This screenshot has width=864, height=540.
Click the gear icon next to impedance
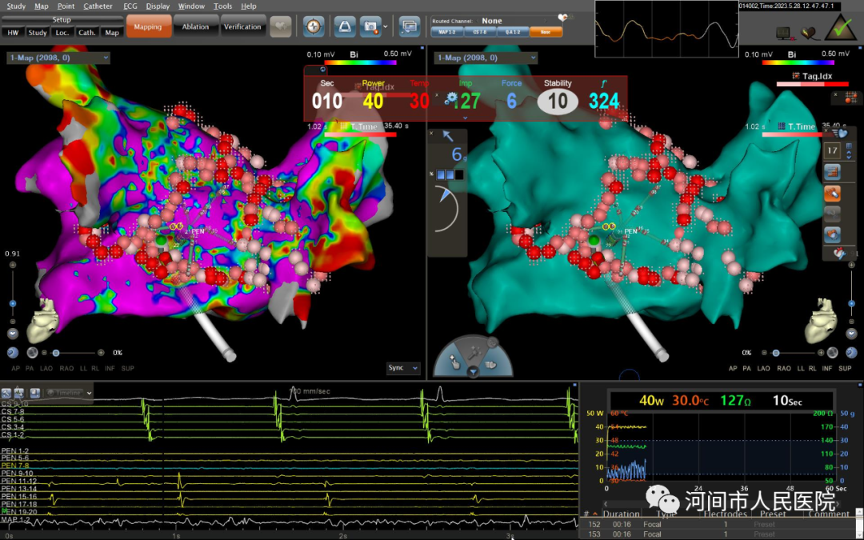click(x=451, y=98)
